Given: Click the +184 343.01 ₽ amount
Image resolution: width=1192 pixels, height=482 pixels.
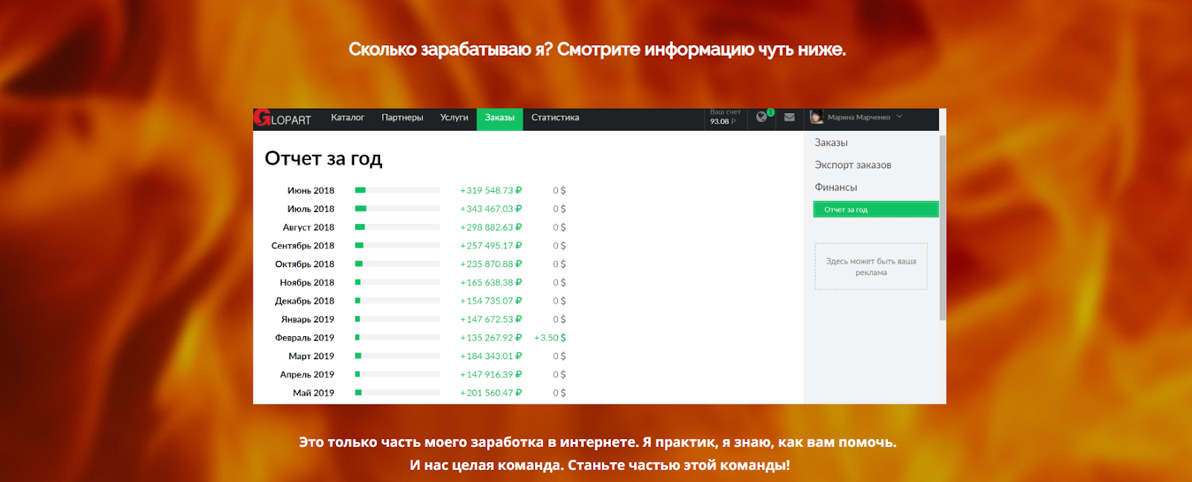Looking at the screenshot, I should pos(491,356).
